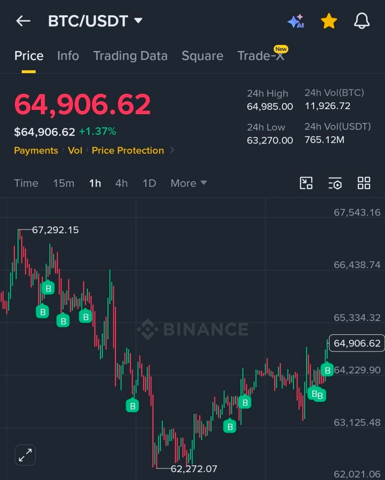
Task: Click the 67,543.16 price axis label
Action: click(357, 212)
